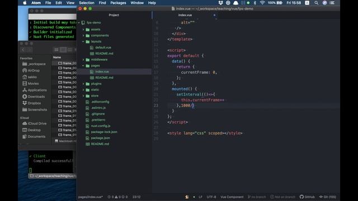Open the .editorconfig file
This screenshot has height=201, width=358.
click(x=100, y=102)
